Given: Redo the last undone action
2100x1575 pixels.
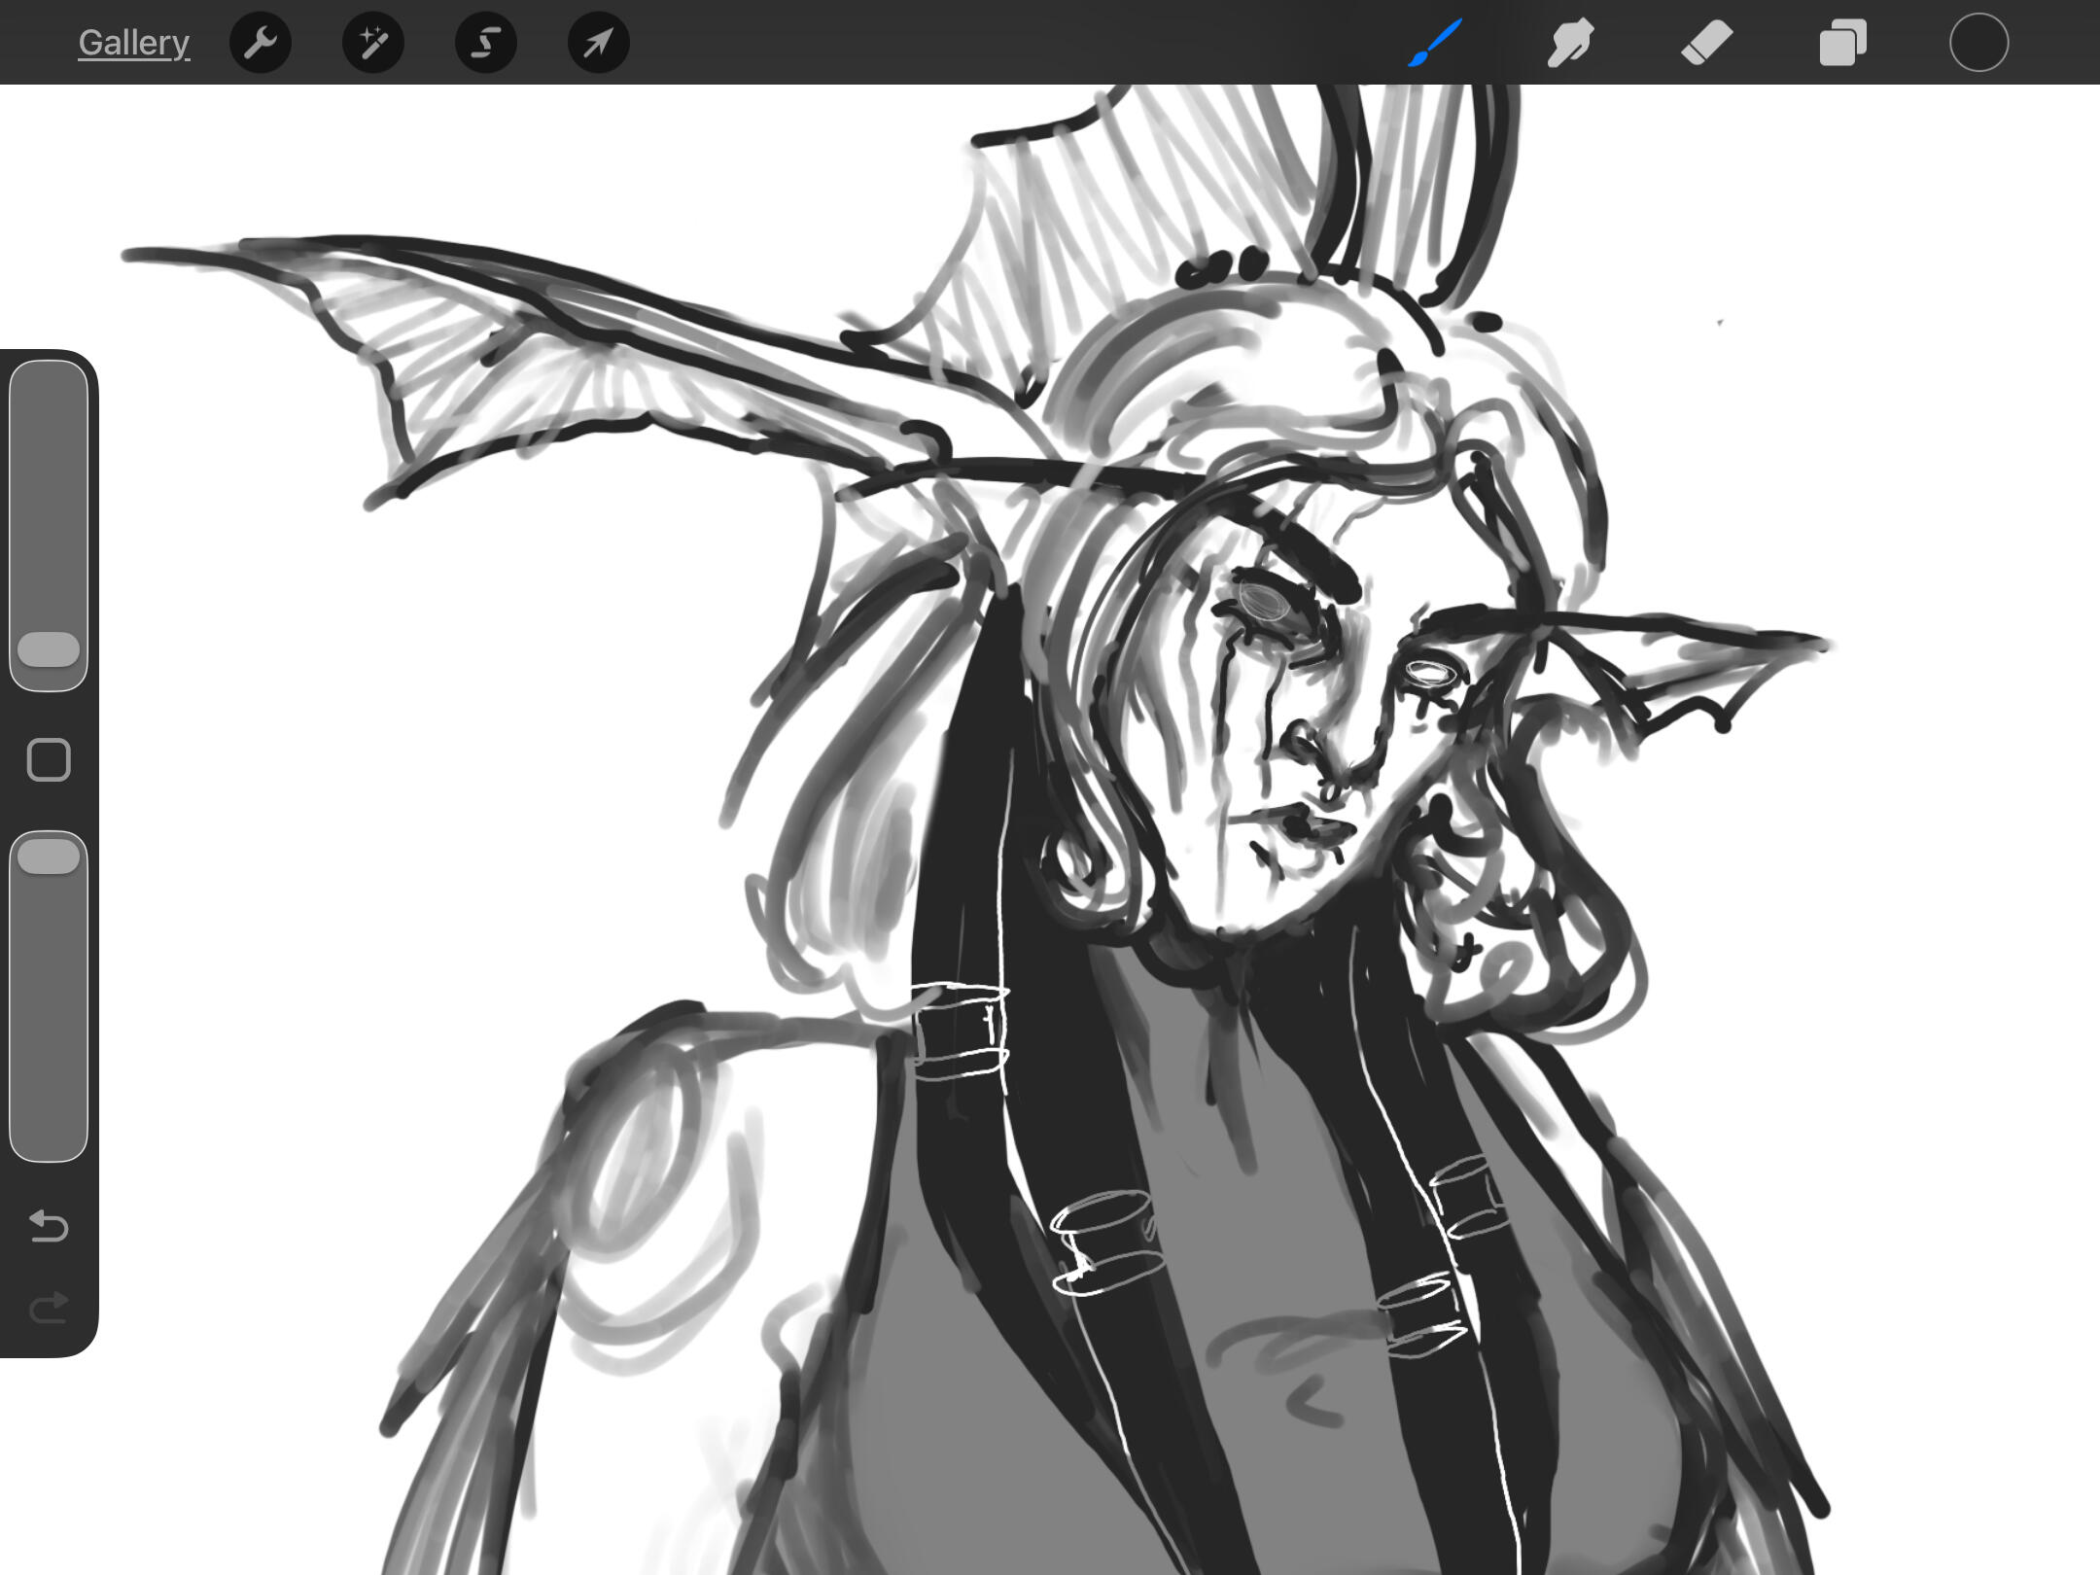Looking at the screenshot, I should point(49,1308).
